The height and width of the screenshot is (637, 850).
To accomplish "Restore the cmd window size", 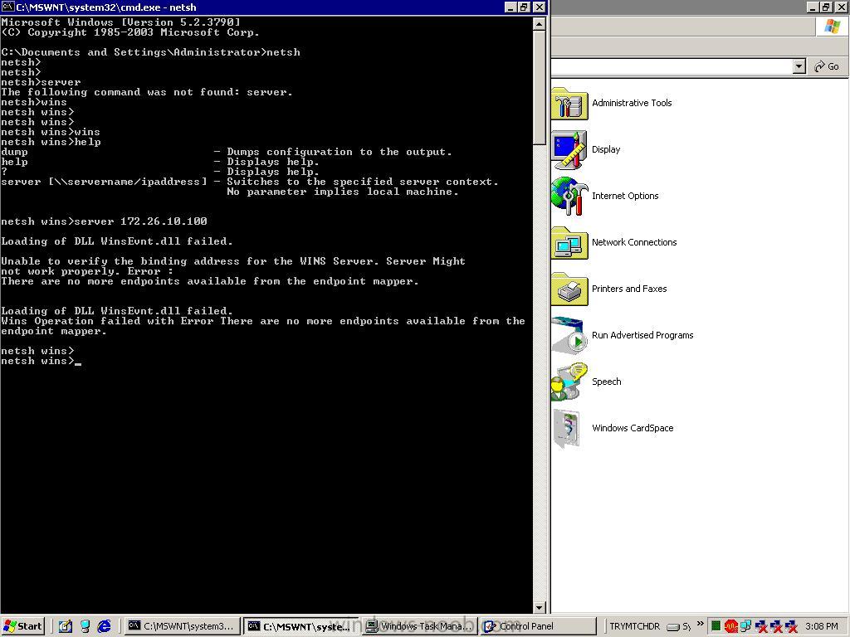I will tap(525, 7).
